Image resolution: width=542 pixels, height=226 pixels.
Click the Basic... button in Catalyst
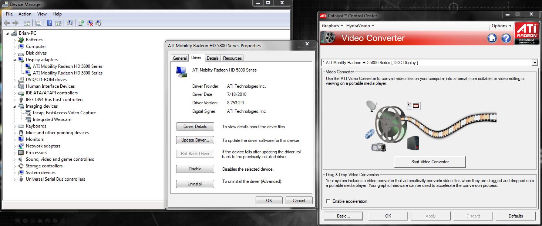343,216
